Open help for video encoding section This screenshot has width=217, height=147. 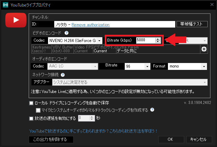66,33
